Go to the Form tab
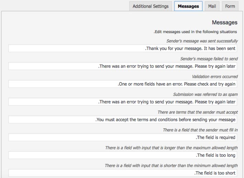This screenshot has width=244, height=178. coord(230,6)
